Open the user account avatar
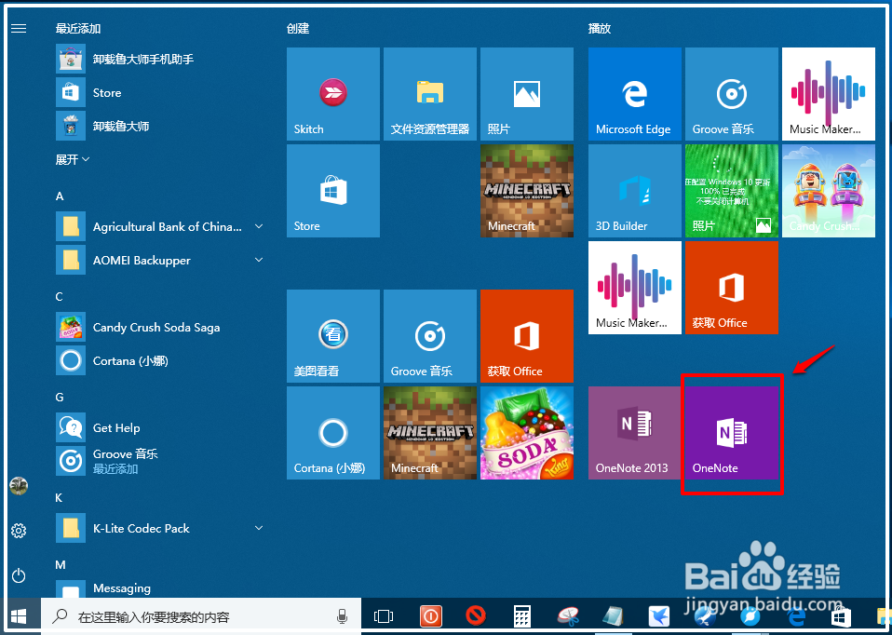The height and width of the screenshot is (635, 892). [x=19, y=485]
